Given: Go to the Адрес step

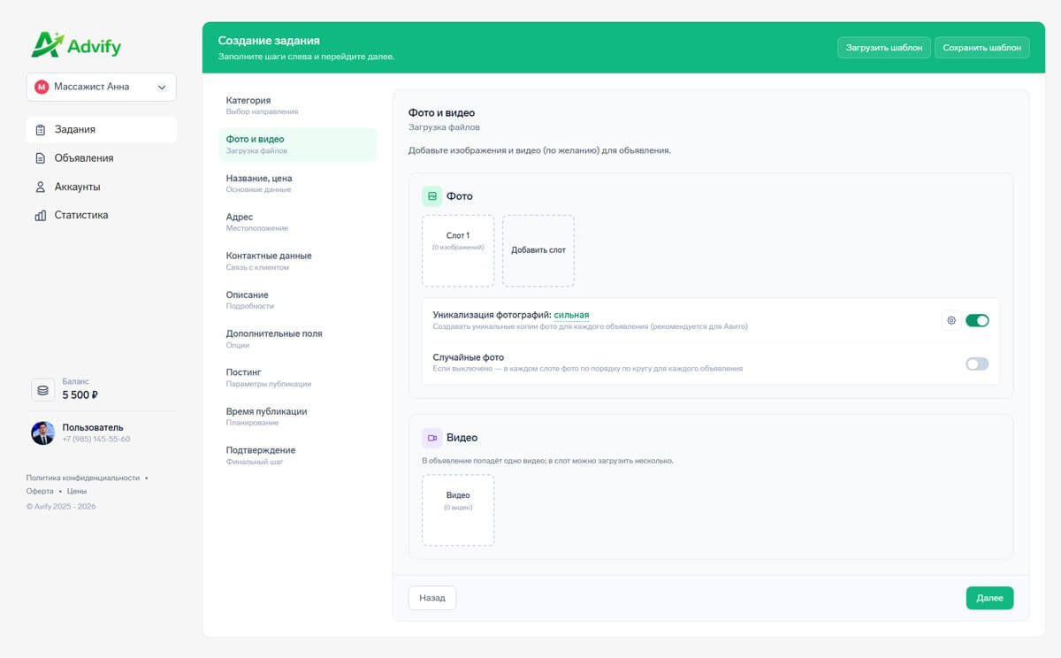Looking at the screenshot, I should [x=298, y=222].
